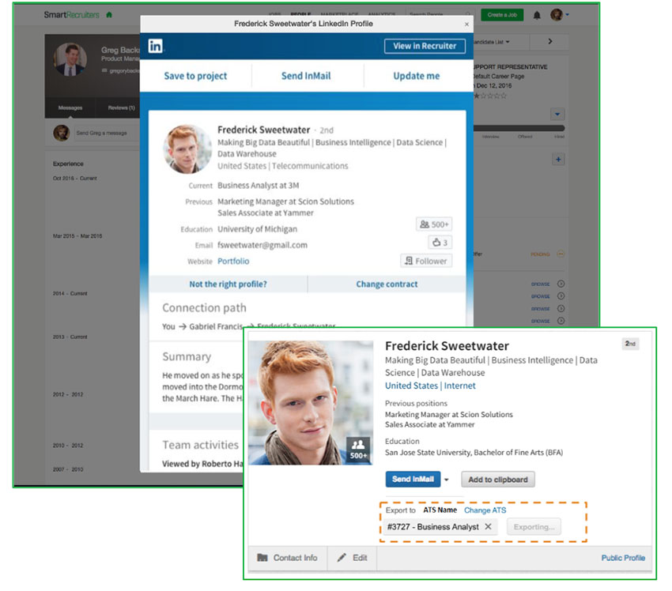This screenshot has height=591, width=672.
Task: Open the notifications bell in SmartRecruiters
Action: [x=537, y=16]
